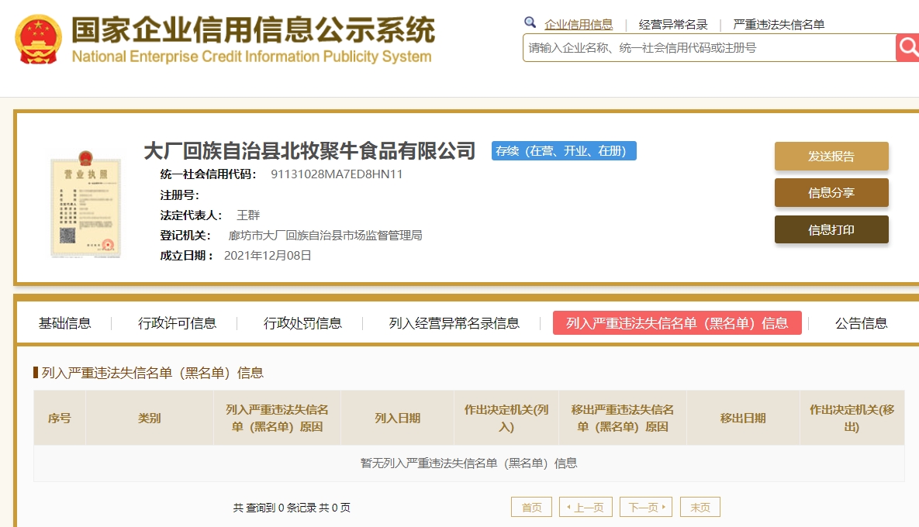Click the 共 查询到 0 条记录 共 0 页 summary

tap(292, 508)
